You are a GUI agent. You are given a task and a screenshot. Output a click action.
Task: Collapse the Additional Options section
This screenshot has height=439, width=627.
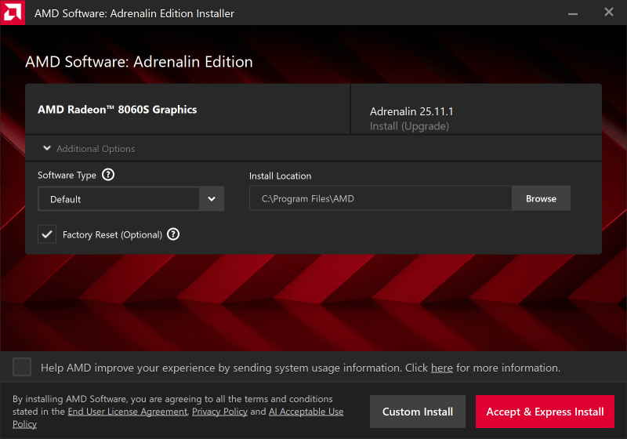89,149
